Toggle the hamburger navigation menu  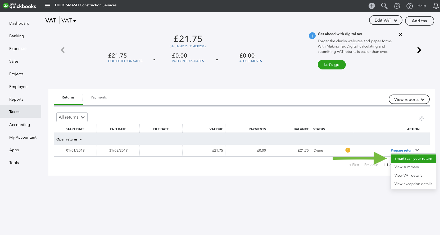click(x=48, y=6)
